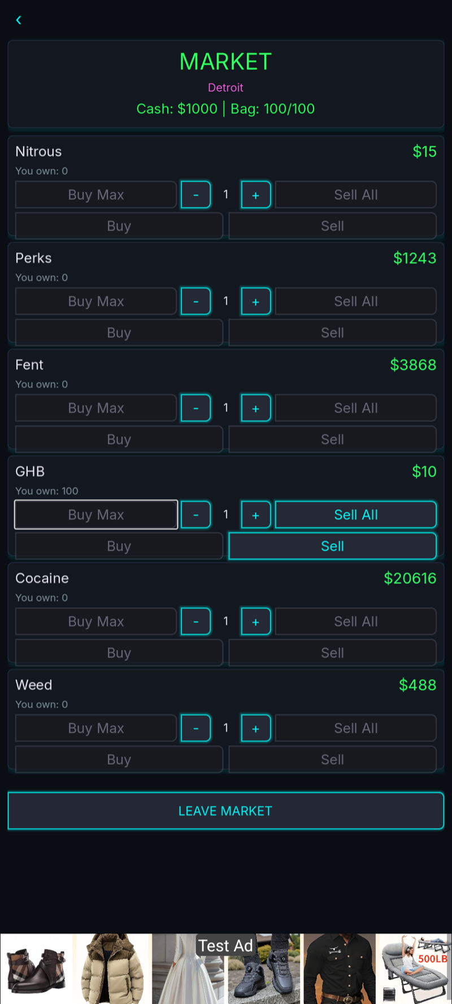The height and width of the screenshot is (1004, 452).
Task: Tap the quantity field showing 1 for Nitrous
Action: (225, 194)
